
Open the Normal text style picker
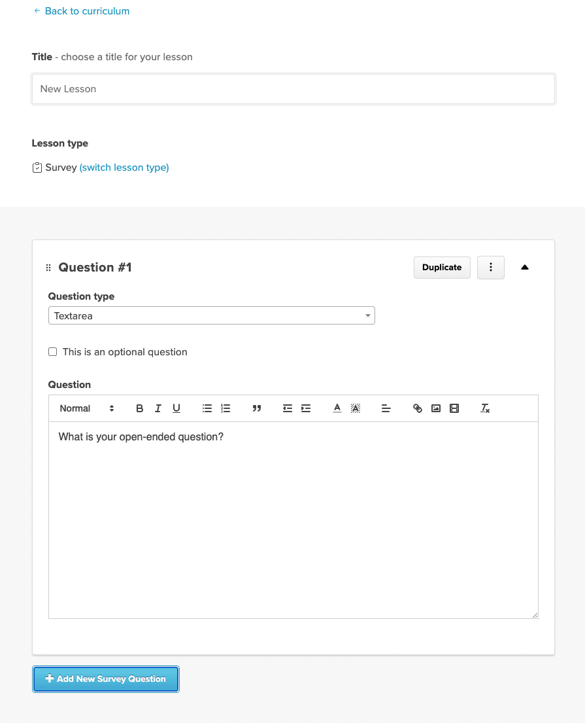point(86,408)
